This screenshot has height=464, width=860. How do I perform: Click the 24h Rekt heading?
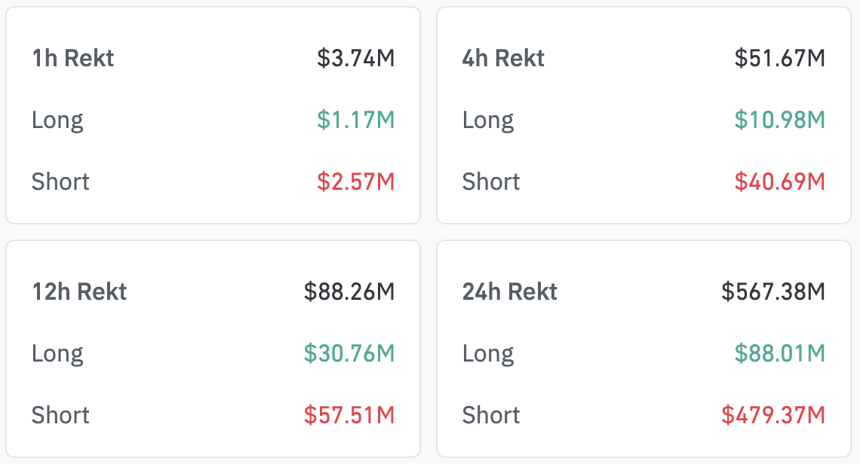509,292
